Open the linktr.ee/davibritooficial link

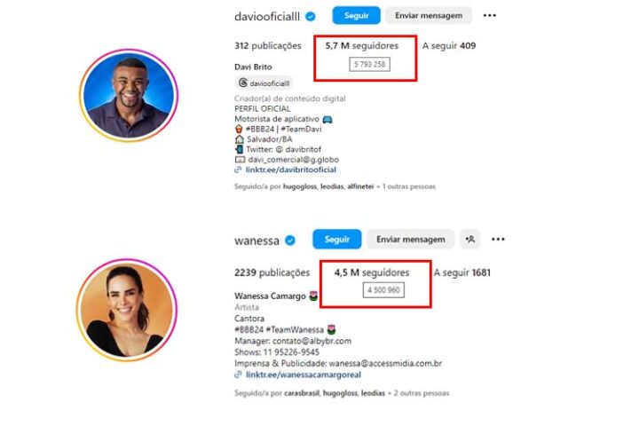(290, 170)
